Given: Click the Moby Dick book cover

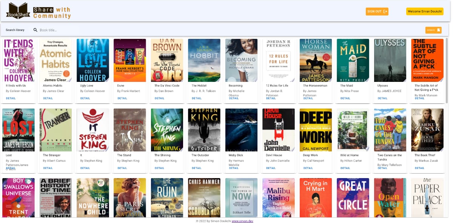Looking at the screenshot, I should [x=242, y=130].
